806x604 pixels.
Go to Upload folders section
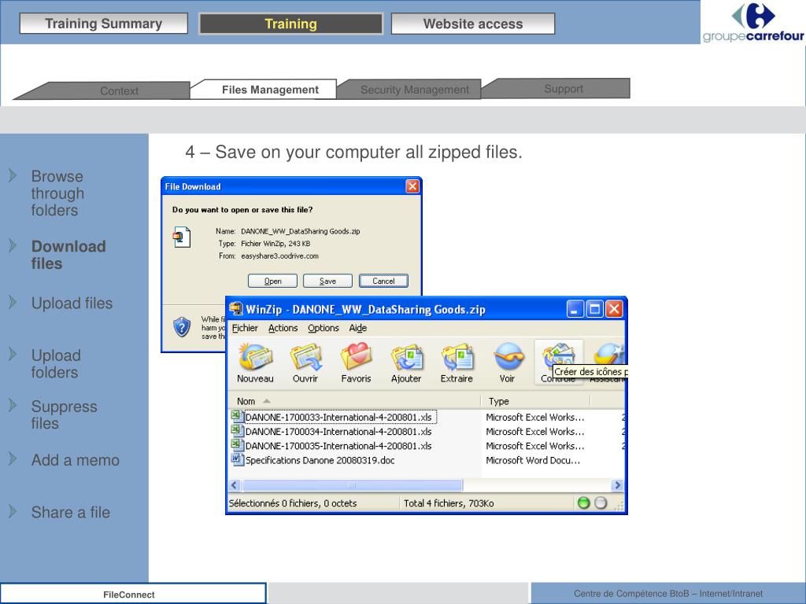(x=56, y=363)
